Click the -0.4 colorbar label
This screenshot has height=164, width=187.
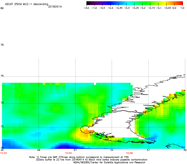pos(110,8)
